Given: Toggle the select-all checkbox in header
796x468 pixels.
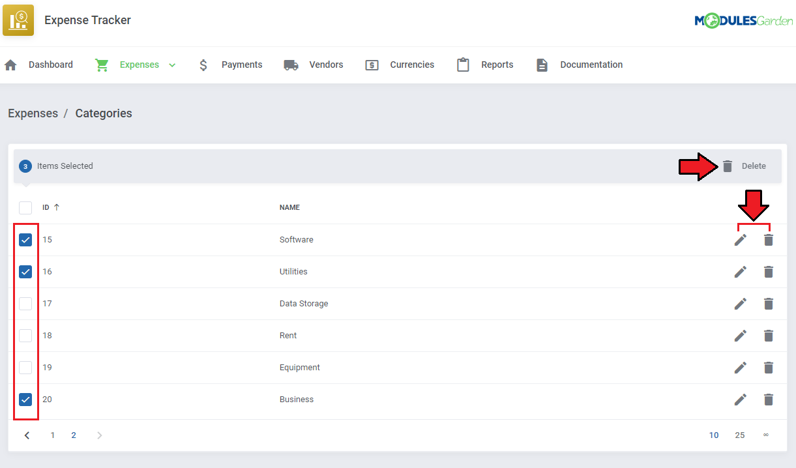Looking at the screenshot, I should 25,208.
